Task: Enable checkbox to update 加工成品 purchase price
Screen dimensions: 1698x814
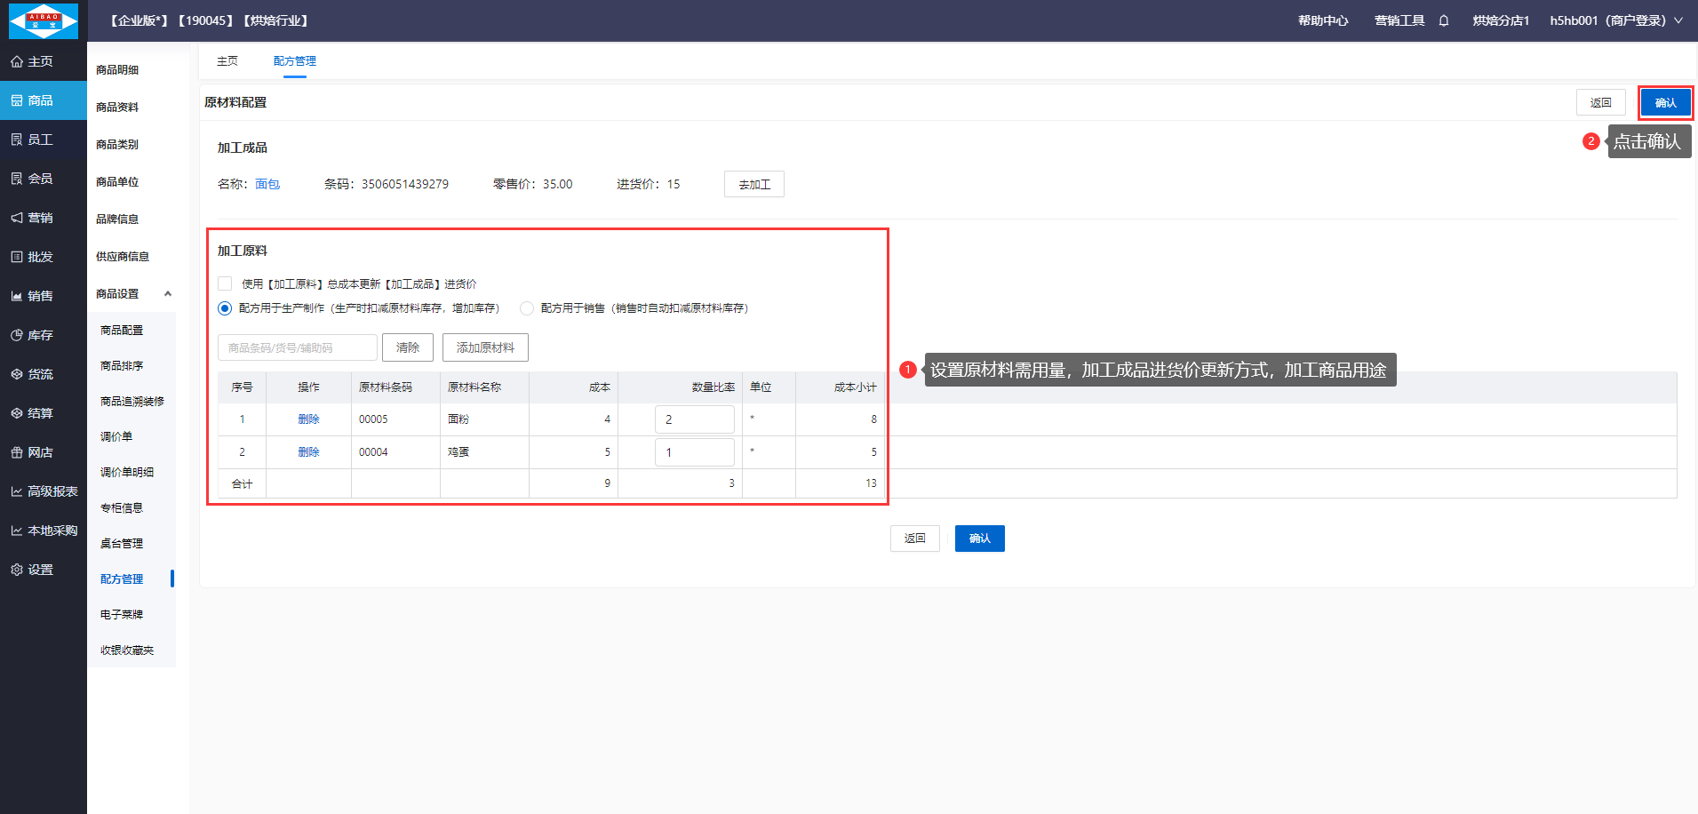Action: coord(225,283)
